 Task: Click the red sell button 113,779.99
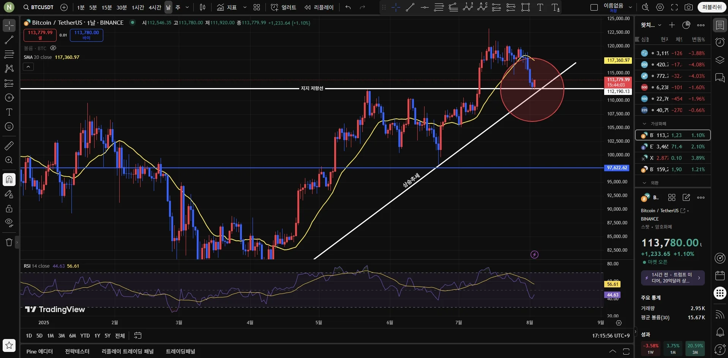click(x=40, y=35)
